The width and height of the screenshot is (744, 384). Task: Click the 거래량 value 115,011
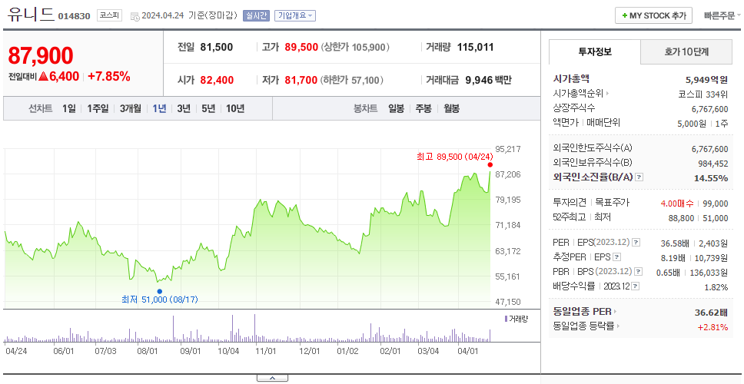(x=476, y=47)
